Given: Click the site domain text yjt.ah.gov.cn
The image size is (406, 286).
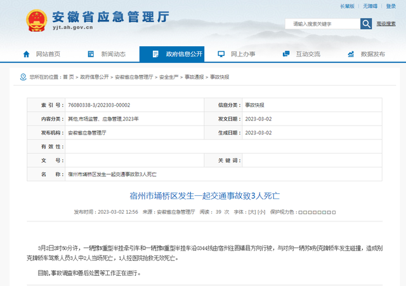Looking at the screenshot, I should coord(73,27).
